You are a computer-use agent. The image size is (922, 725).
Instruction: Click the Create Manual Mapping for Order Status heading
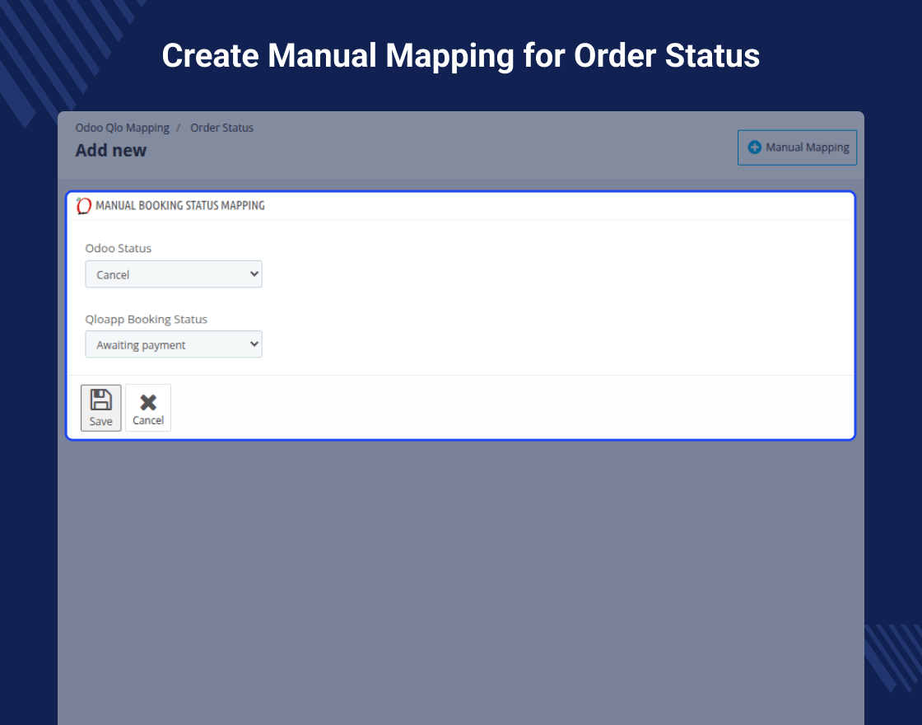(x=460, y=56)
